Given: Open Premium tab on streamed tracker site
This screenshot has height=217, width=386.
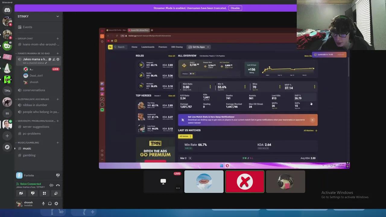Looking at the screenshot, I should point(163,47).
